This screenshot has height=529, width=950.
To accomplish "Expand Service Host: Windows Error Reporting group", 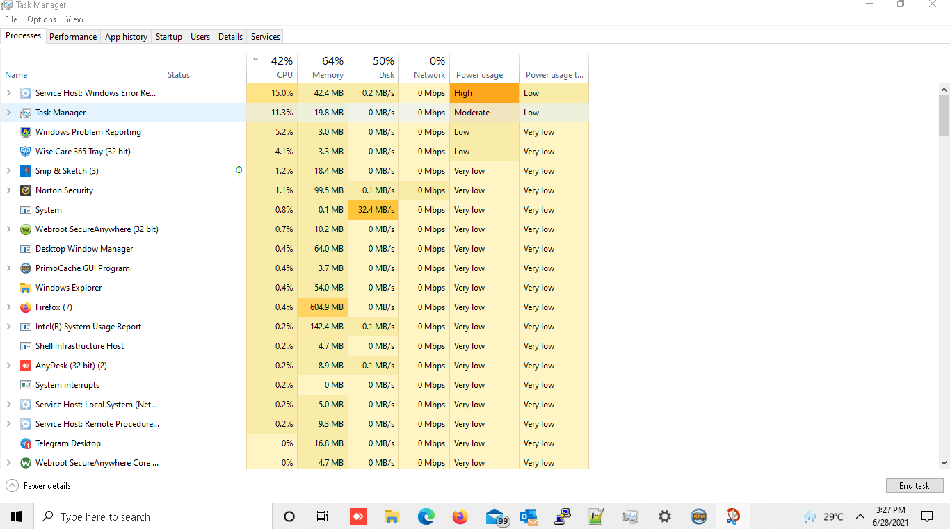I will click(9, 93).
